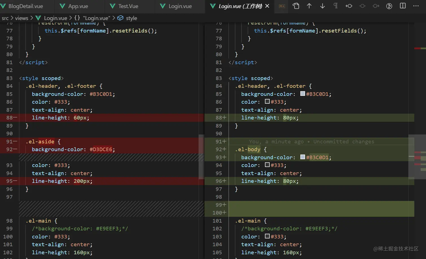Click 'text-align: center;' on right line 95
The image size is (426, 259).
click(271, 173)
